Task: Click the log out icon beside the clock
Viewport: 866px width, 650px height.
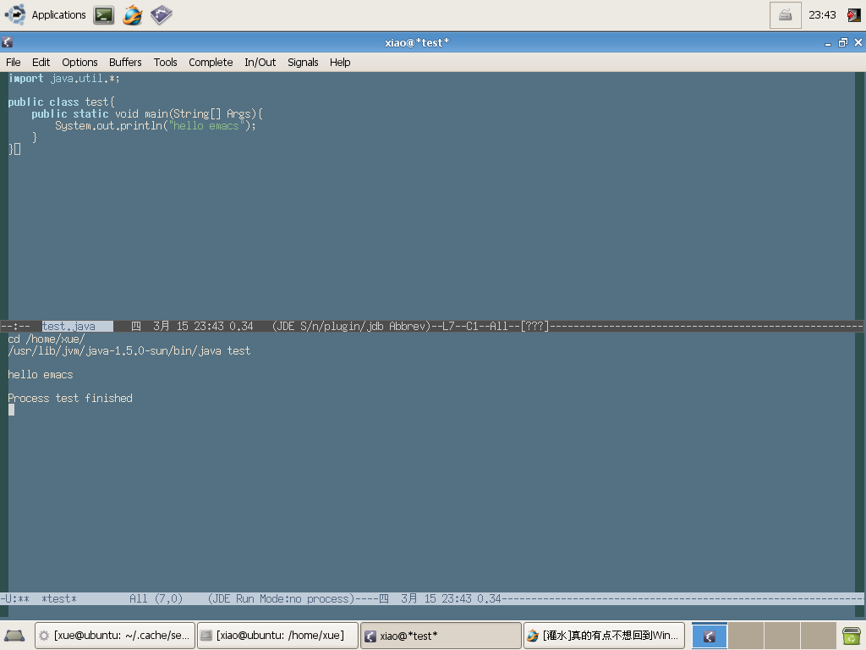Action: tap(854, 15)
